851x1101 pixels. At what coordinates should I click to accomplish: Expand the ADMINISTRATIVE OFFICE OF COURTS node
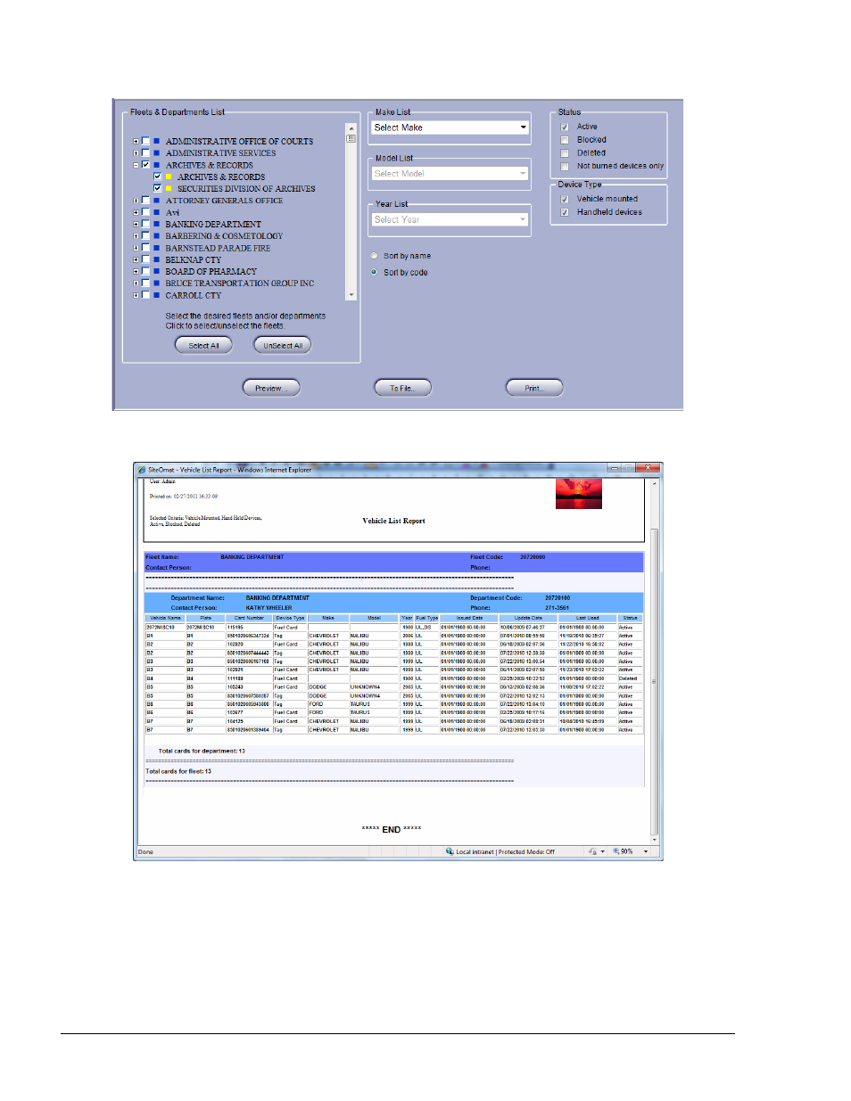point(136,141)
